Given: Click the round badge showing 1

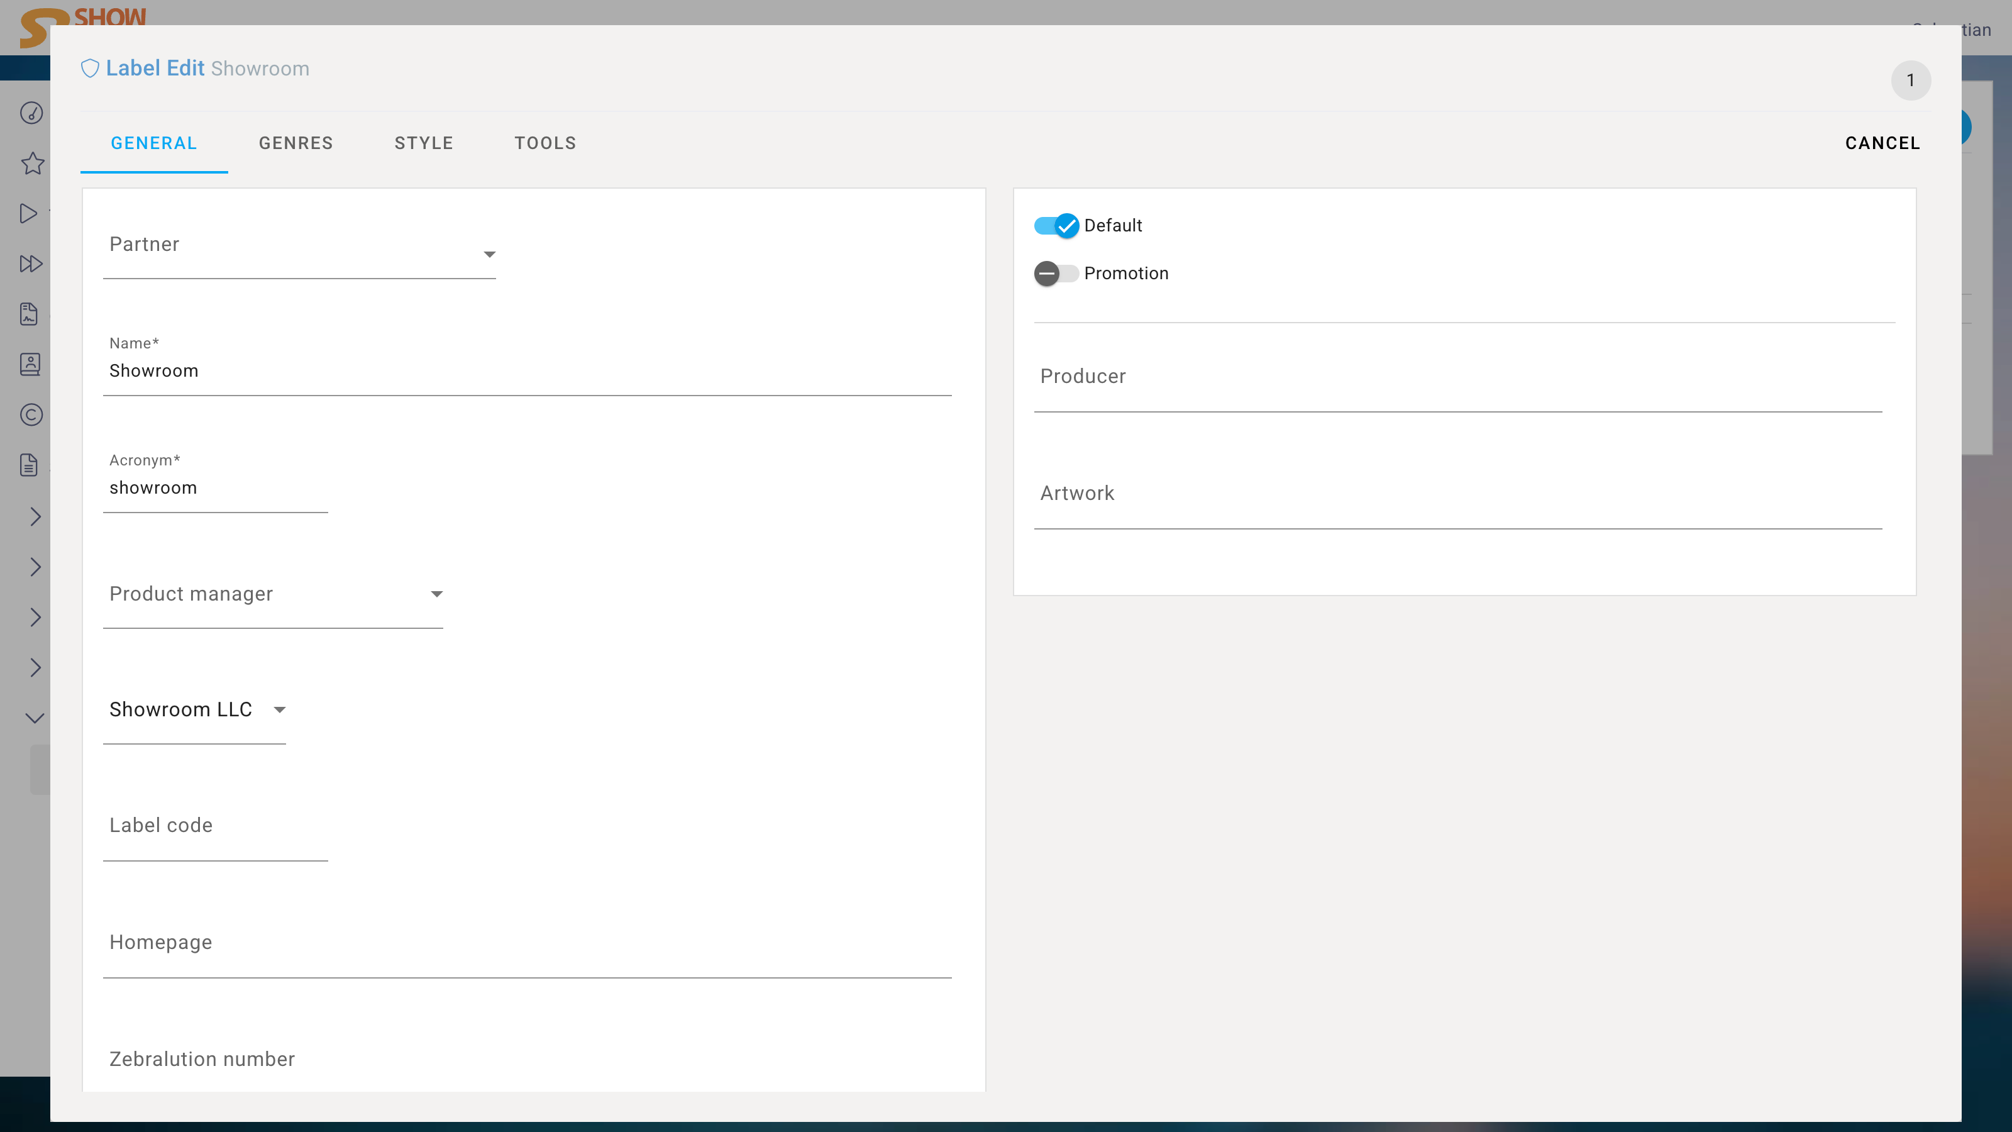Looking at the screenshot, I should pyautogui.click(x=1911, y=80).
